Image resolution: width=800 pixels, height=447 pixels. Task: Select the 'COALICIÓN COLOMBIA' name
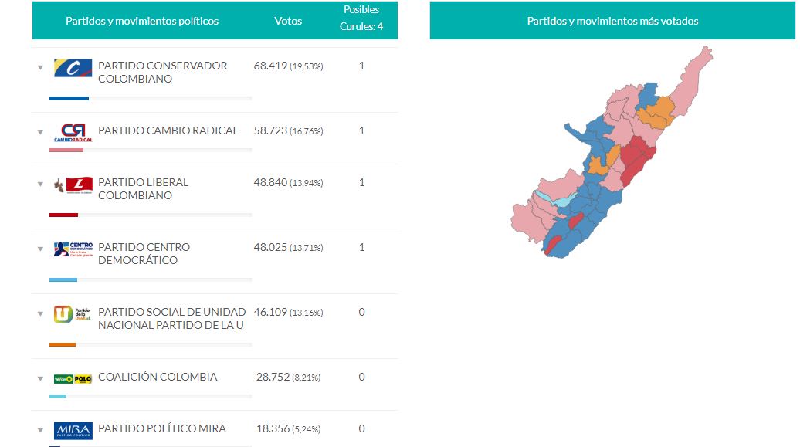[158, 377]
